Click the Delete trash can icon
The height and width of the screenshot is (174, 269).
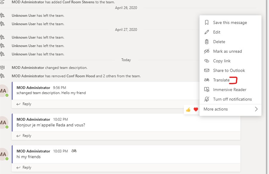[x=207, y=42]
